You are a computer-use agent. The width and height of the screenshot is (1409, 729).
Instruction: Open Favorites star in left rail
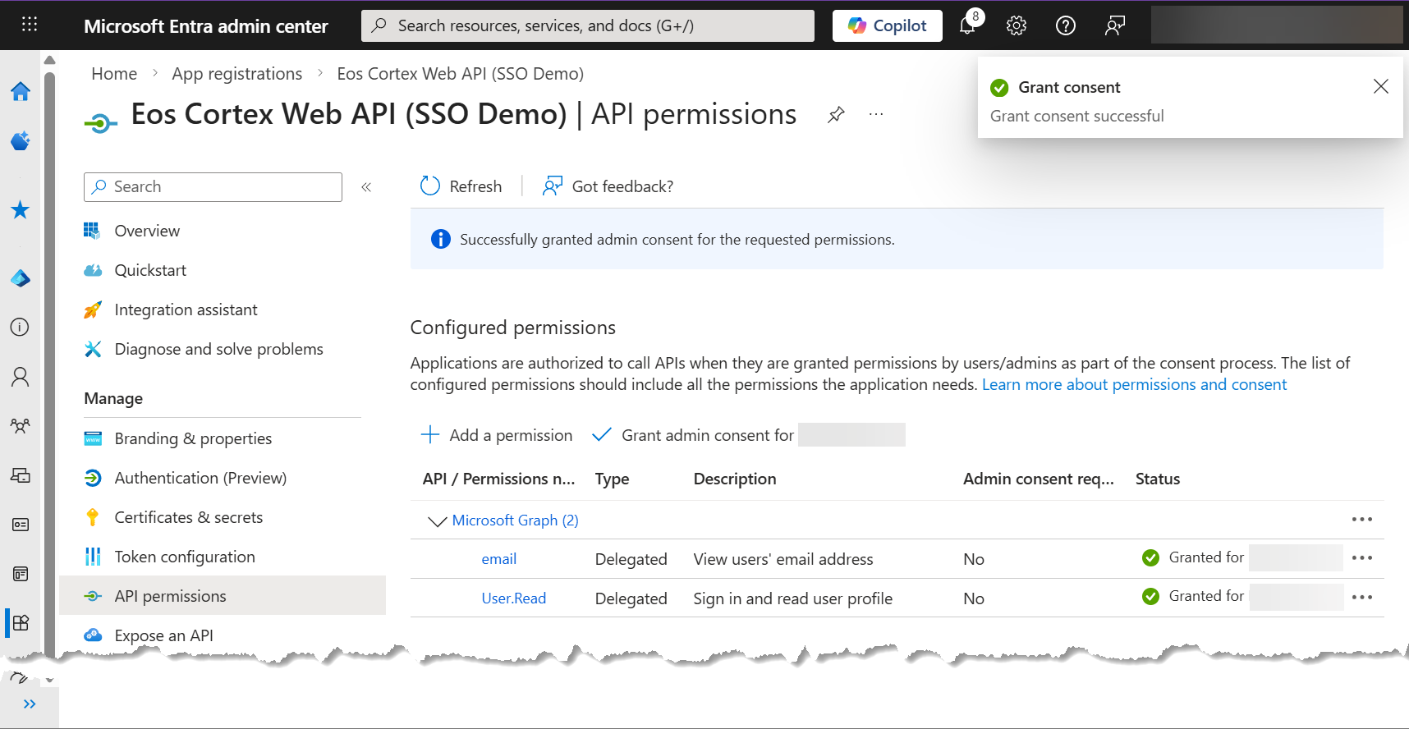pyautogui.click(x=21, y=210)
